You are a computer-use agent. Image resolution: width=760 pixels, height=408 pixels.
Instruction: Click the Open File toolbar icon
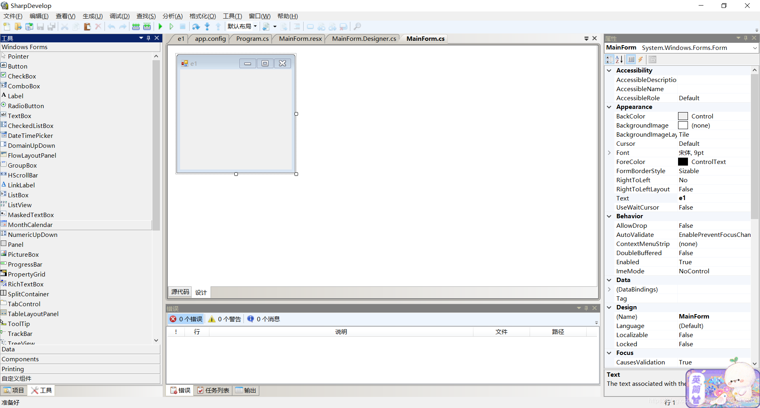[18, 27]
